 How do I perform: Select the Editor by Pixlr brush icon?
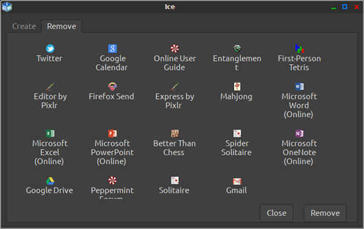click(50, 87)
